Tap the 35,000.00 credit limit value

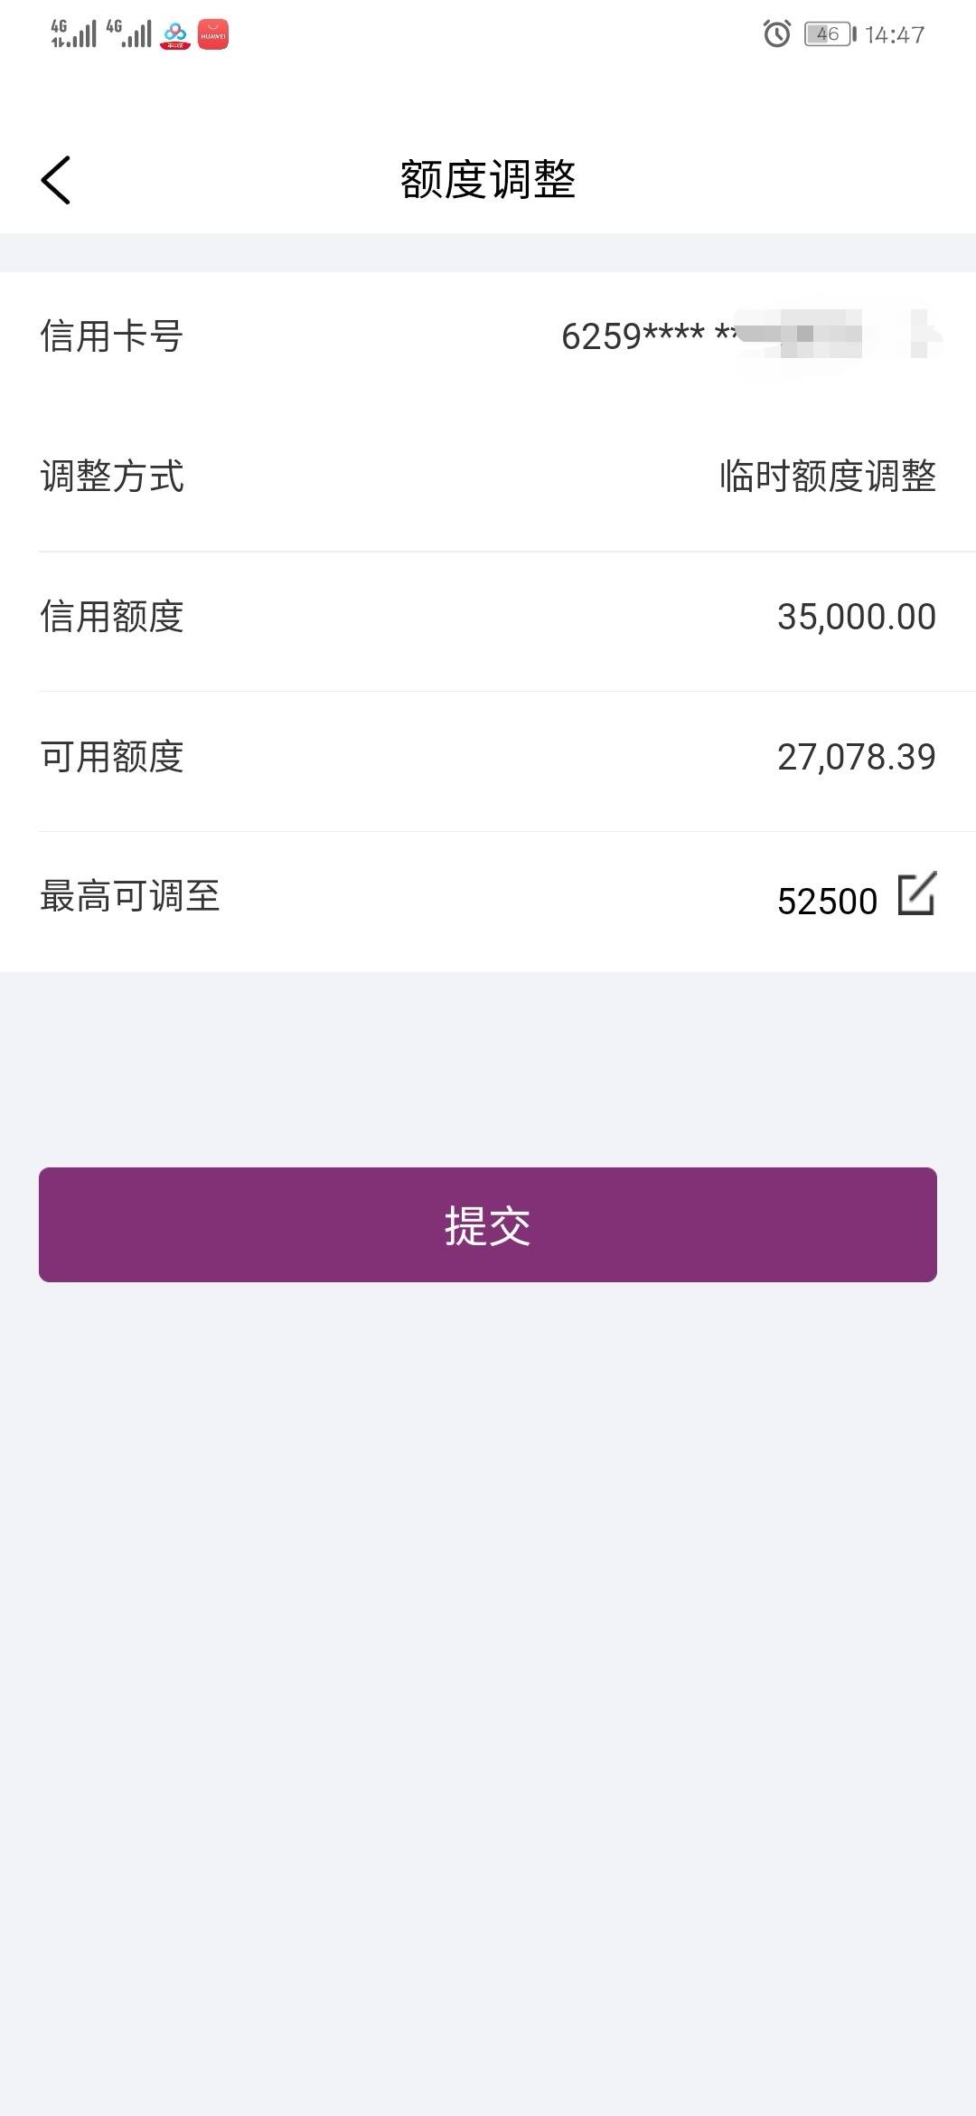point(857,617)
